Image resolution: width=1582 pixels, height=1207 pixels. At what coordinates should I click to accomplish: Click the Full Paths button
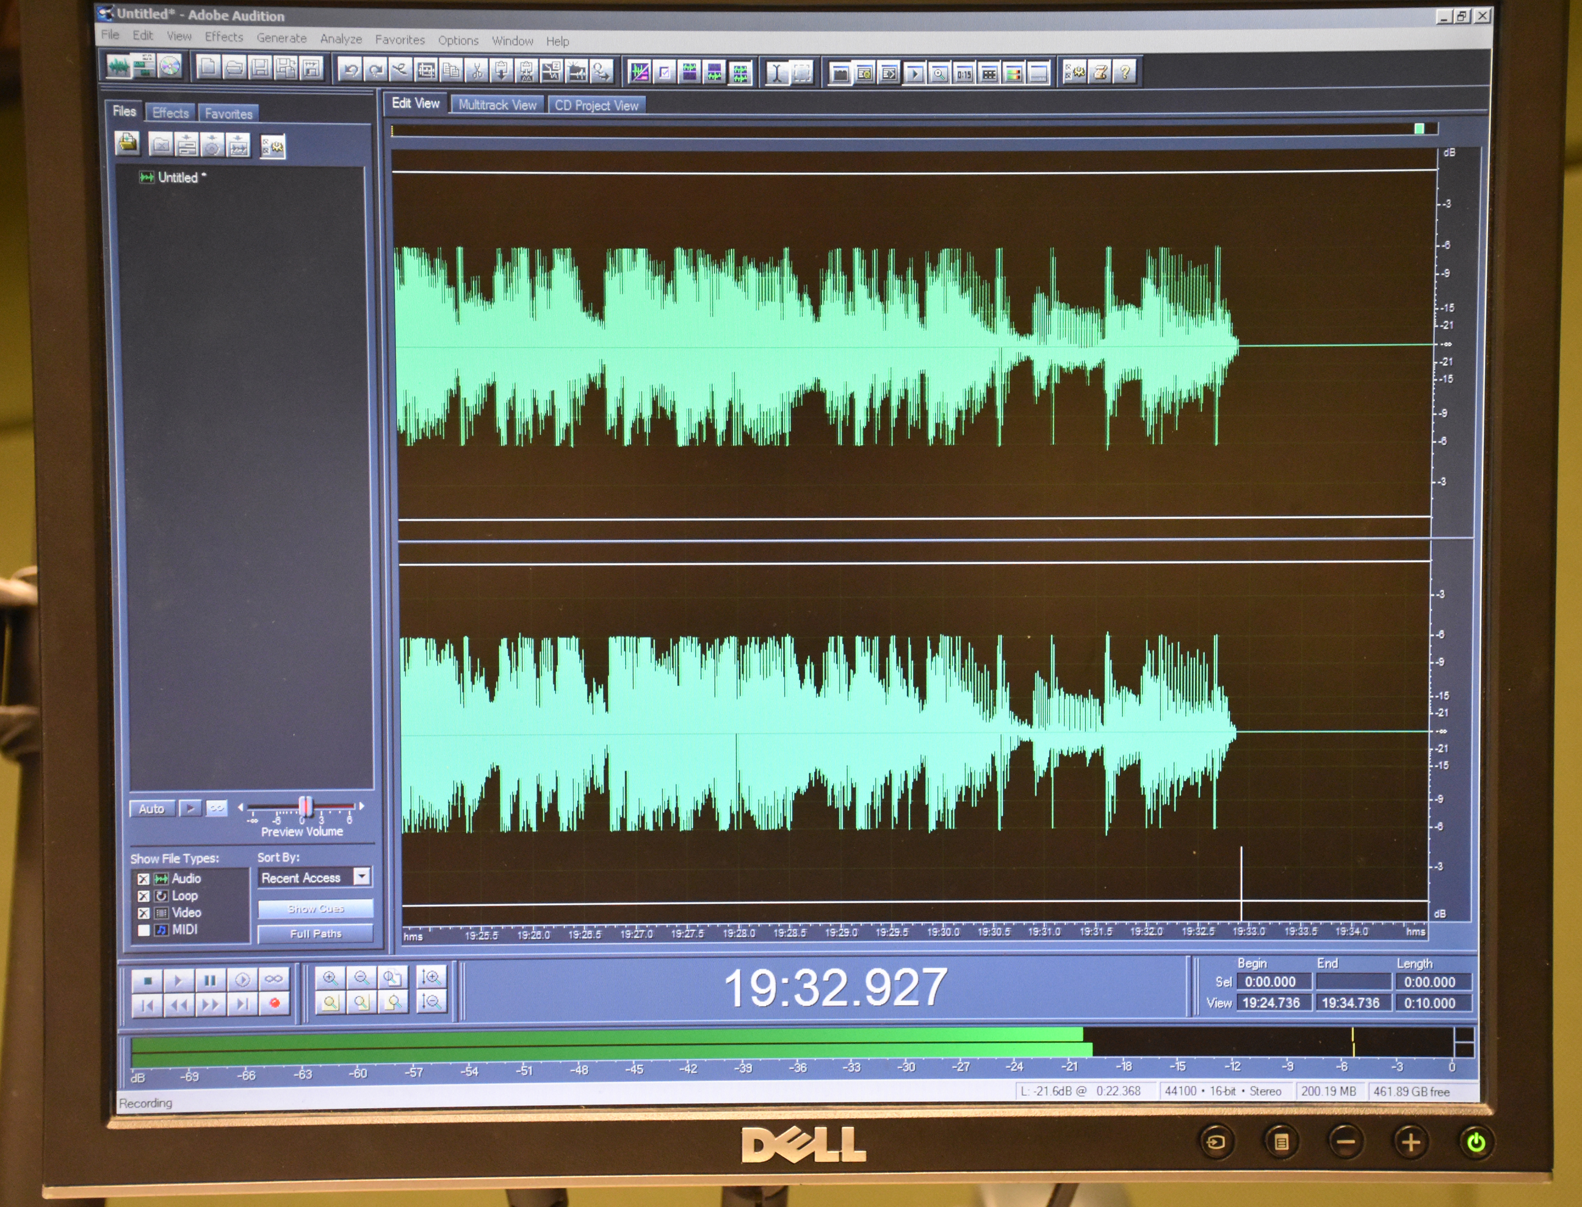pos(316,933)
